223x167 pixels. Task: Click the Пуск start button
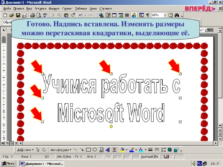click(8, 164)
